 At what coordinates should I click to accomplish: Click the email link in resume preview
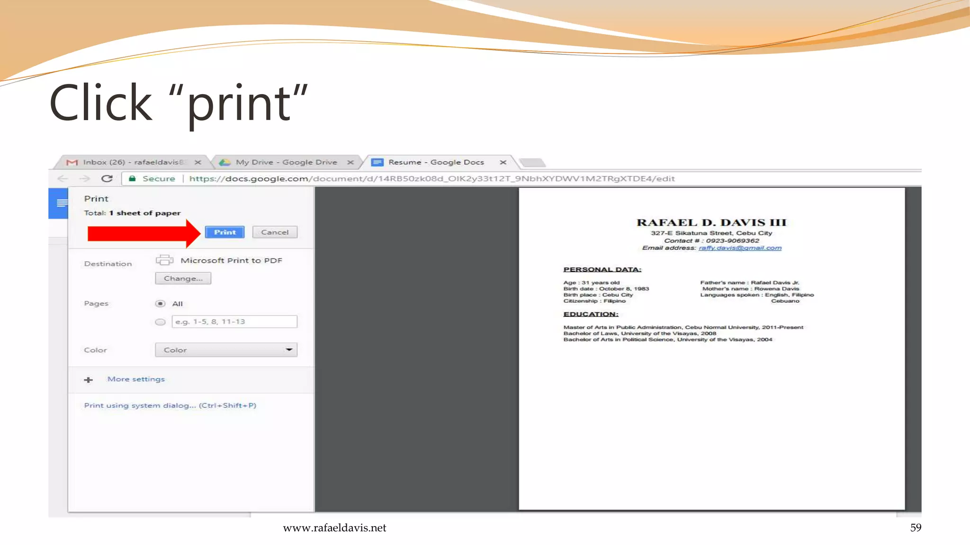pos(740,248)
